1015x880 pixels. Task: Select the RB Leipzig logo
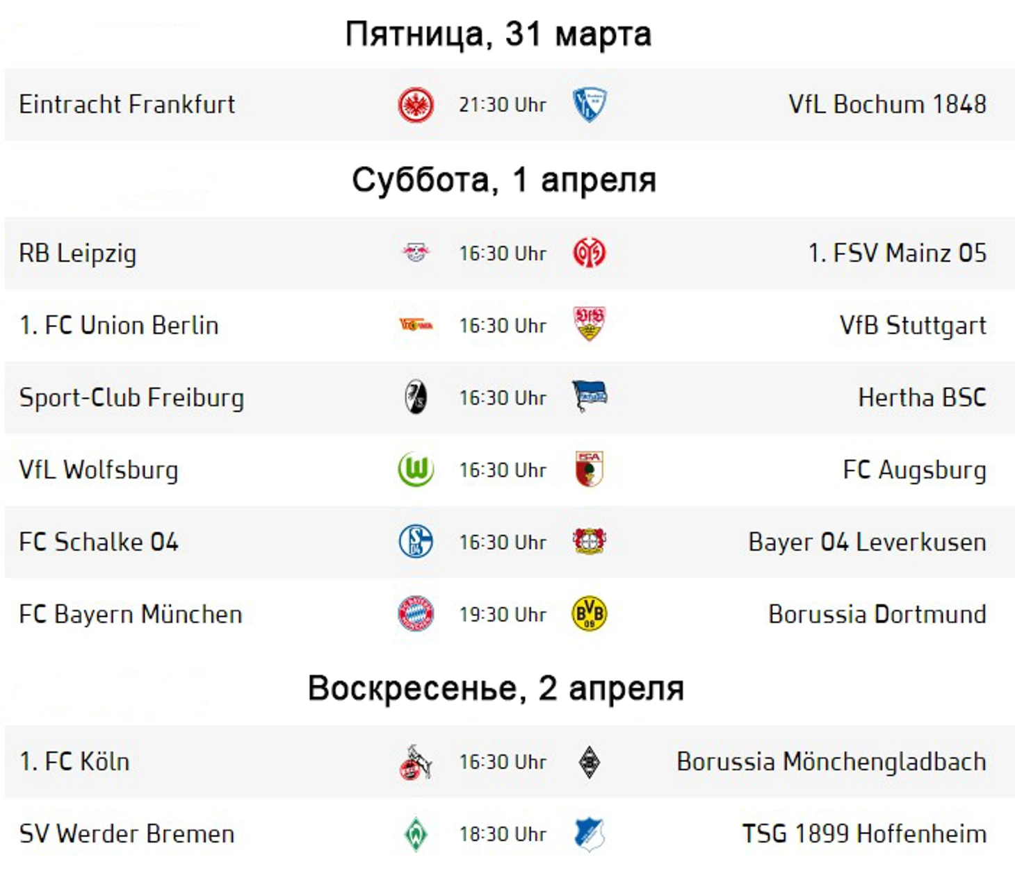pyautogui.click(x=416, y=253)
